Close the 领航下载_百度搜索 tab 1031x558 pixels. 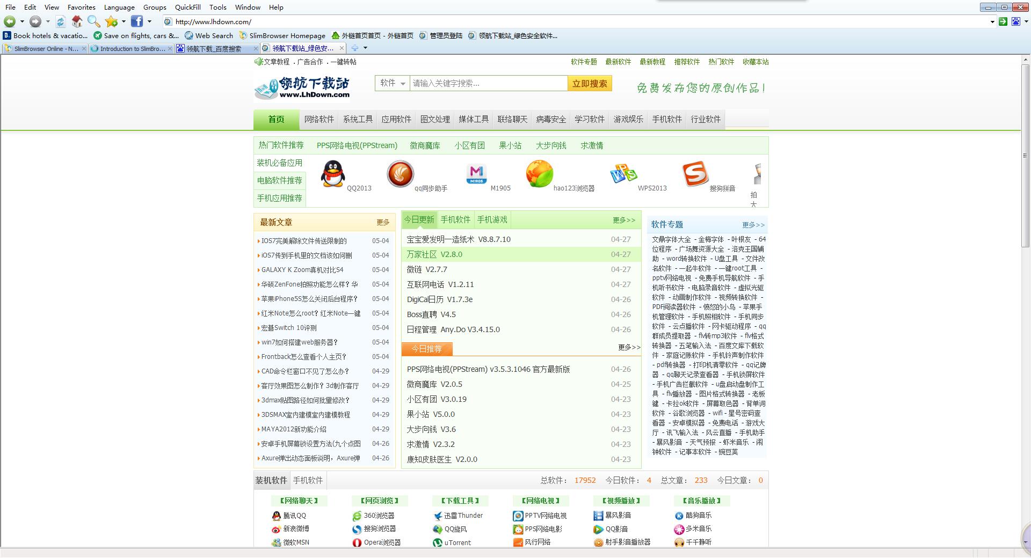point(256,48)
